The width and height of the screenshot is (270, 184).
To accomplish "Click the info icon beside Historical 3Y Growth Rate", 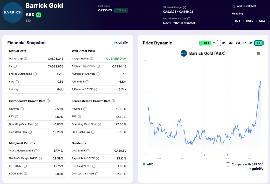I will click(48, 101).
